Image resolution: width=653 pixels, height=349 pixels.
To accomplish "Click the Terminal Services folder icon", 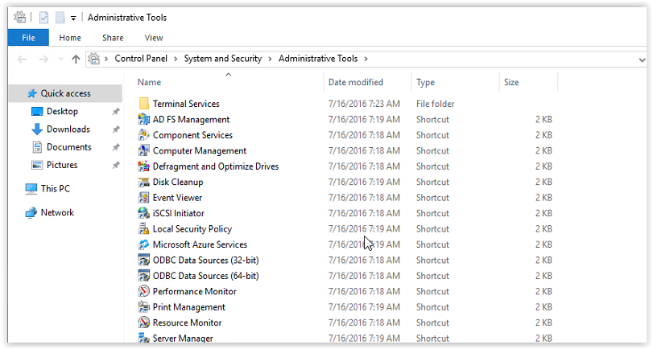I will click(143, 104).
